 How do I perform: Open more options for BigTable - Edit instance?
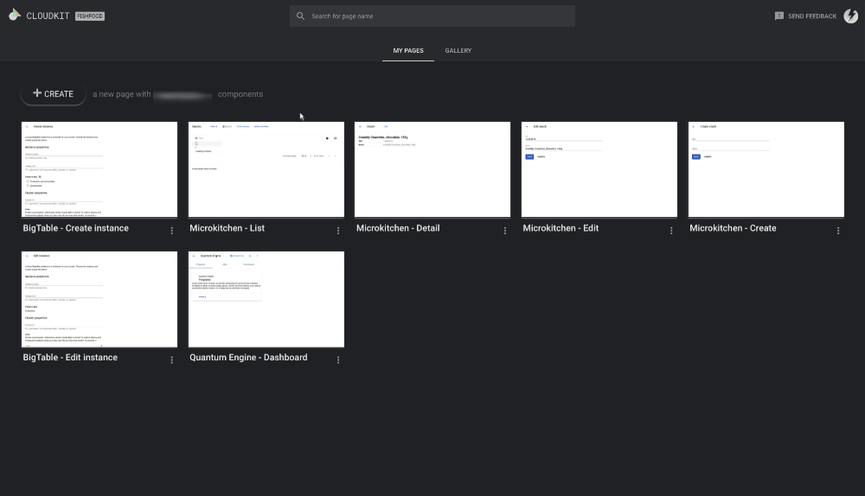[x=171, y=359]
